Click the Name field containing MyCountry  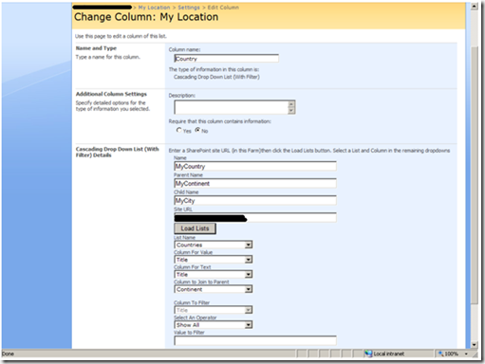click(x=255, y=166)
